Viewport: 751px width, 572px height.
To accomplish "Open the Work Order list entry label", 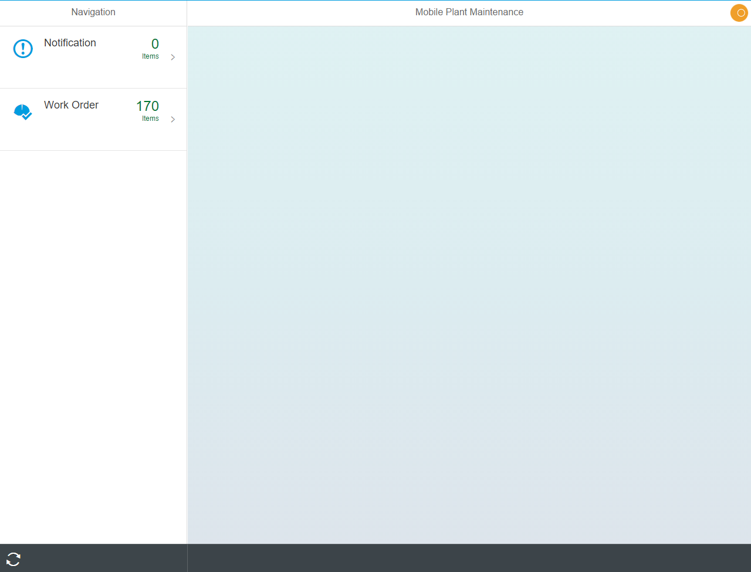I will click(71, 105).
